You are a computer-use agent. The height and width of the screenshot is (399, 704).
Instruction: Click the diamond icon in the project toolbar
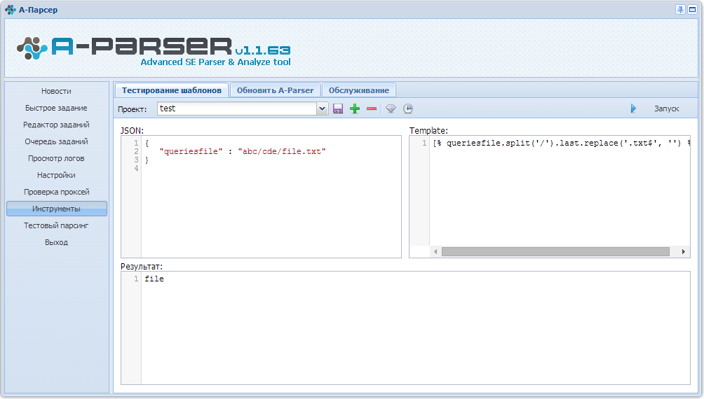[x=391, y=108]
